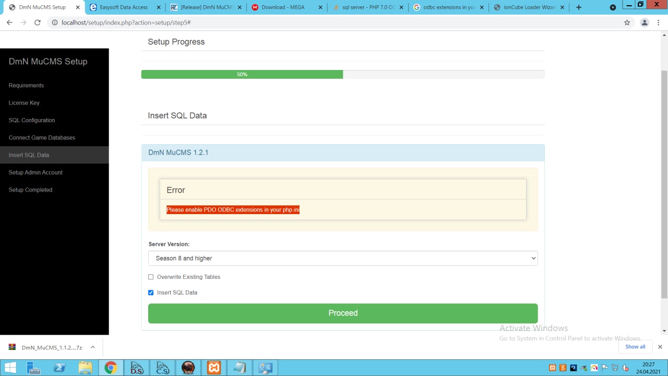Reload the current page
The height and width of the screenshot is (376, 668).
pyautogui.click(x=38, y=22)
